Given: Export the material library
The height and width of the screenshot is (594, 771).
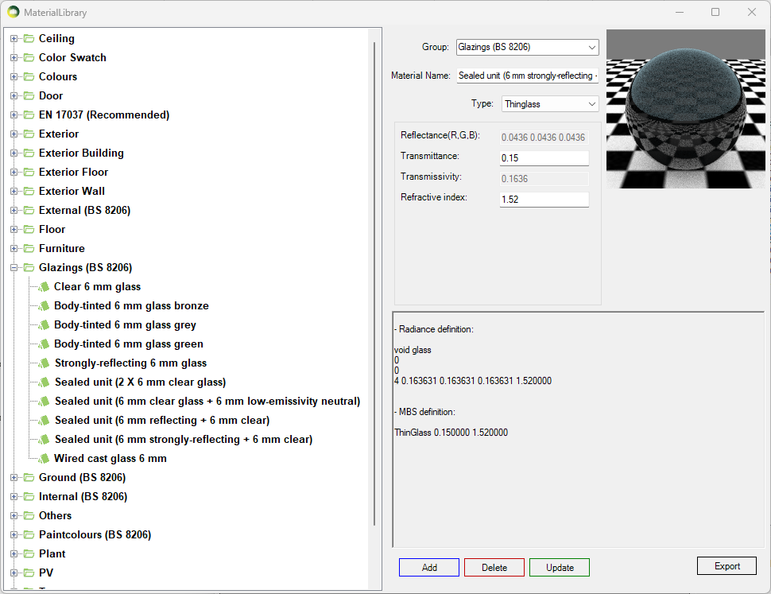Looking at the screenshot, I should point(726,566).
